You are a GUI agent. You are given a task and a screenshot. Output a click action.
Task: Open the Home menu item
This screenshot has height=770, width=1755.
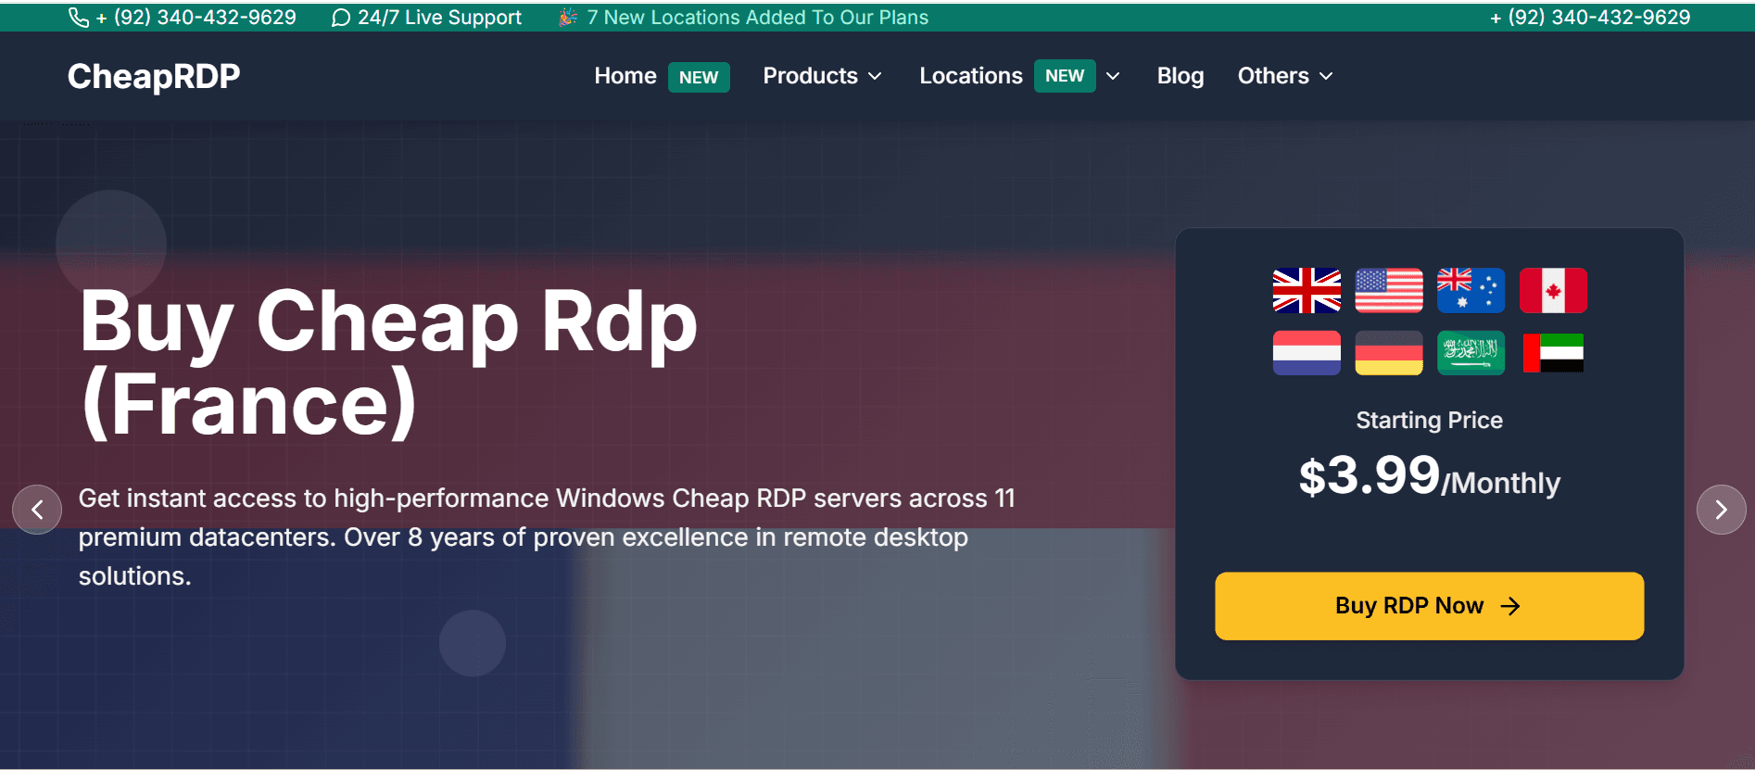pyautogui.click(x=625, y=76)
